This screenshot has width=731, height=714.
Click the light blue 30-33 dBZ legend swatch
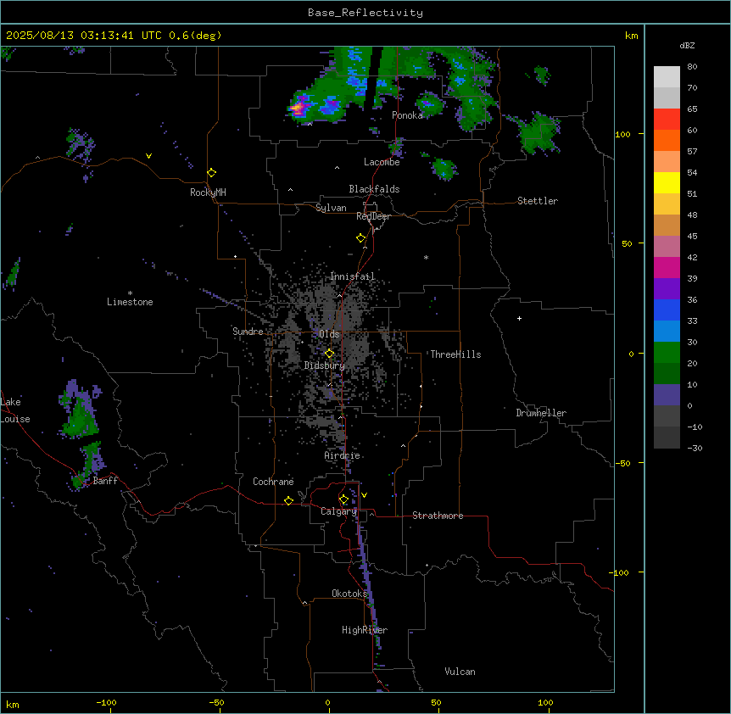tap(667, 331)
